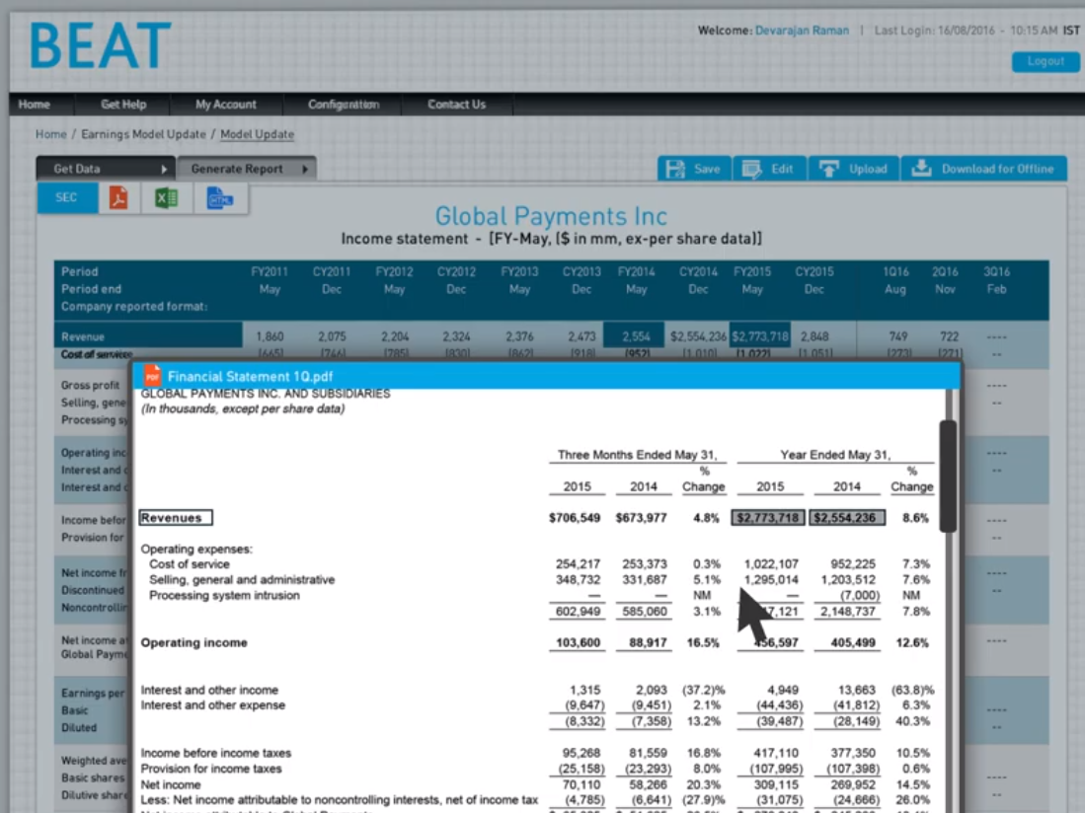
Task: Select the CY2012 revenue cell 2,324
Action: point(457,336)
